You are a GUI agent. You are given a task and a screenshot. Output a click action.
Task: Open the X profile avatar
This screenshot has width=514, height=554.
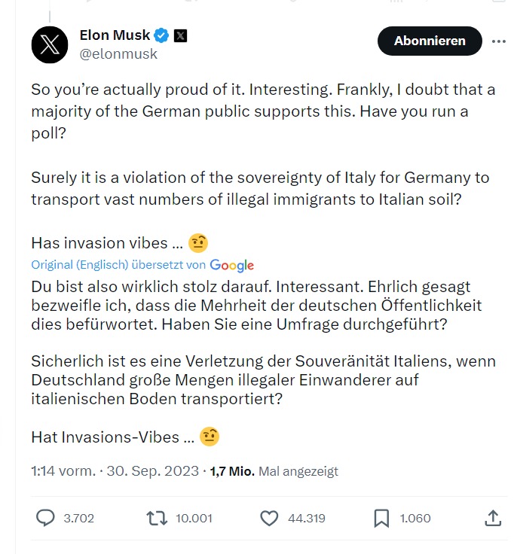(x=50, y=44)
